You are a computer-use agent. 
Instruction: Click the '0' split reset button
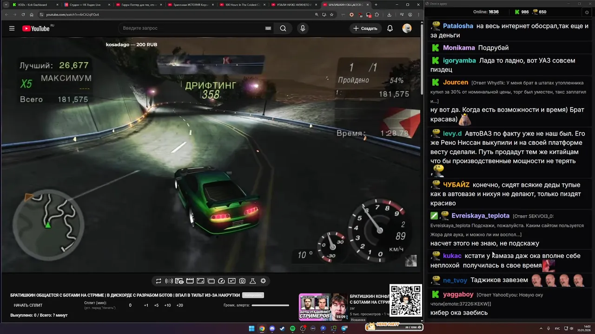[130, 305]
